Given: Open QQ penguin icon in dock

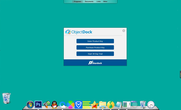Looking at the screenshot, I should click(54, 105).
